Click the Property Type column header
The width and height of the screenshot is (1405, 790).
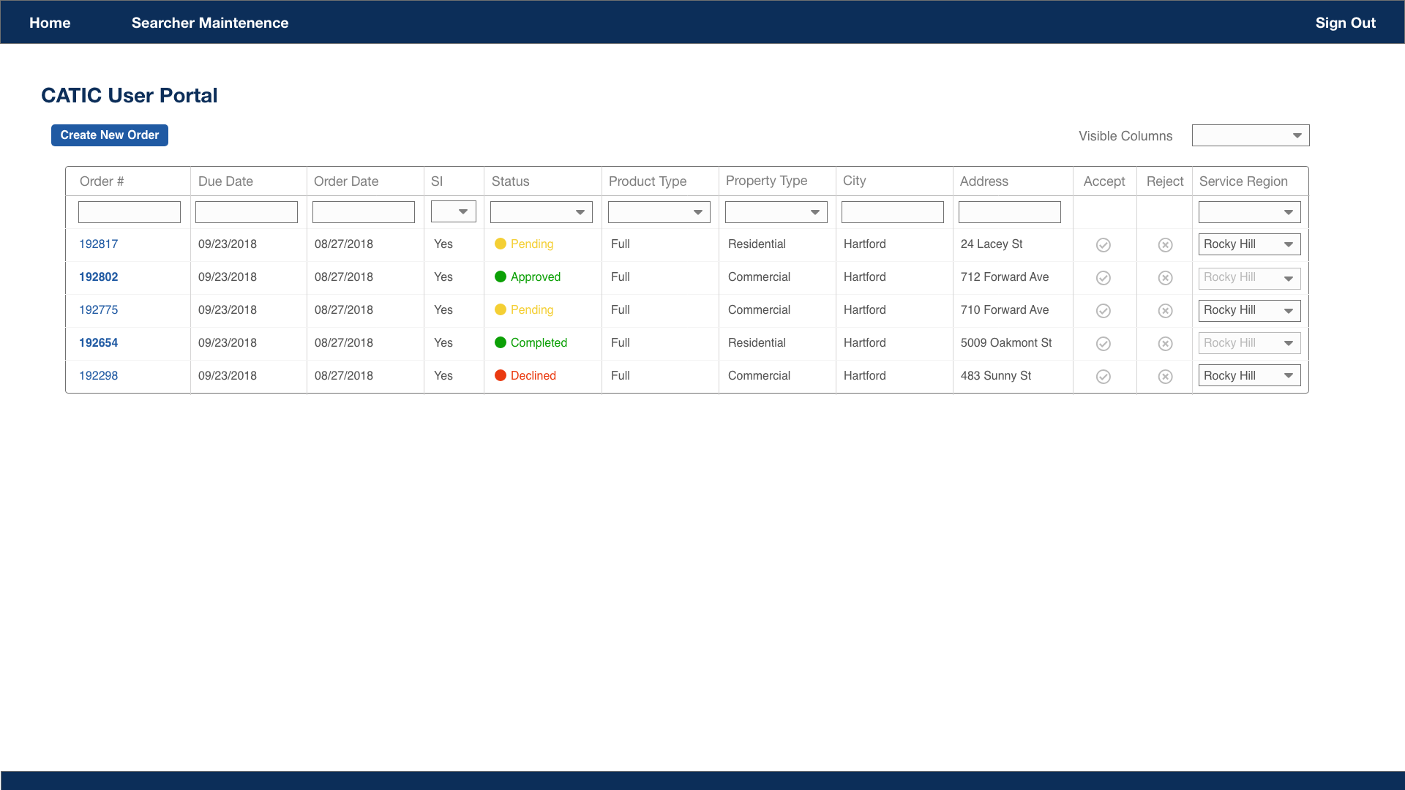(x=766, y=181)
